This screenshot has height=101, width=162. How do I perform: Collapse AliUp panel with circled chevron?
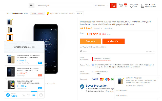click(x=41, y=95)
